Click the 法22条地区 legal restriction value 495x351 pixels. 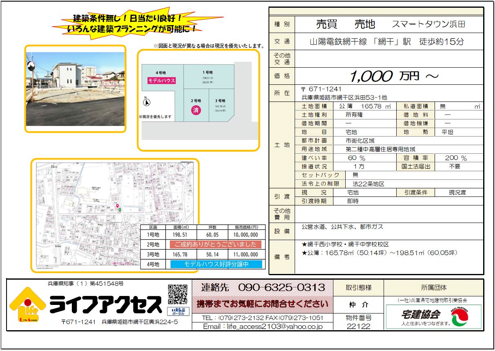pos(368,184)
